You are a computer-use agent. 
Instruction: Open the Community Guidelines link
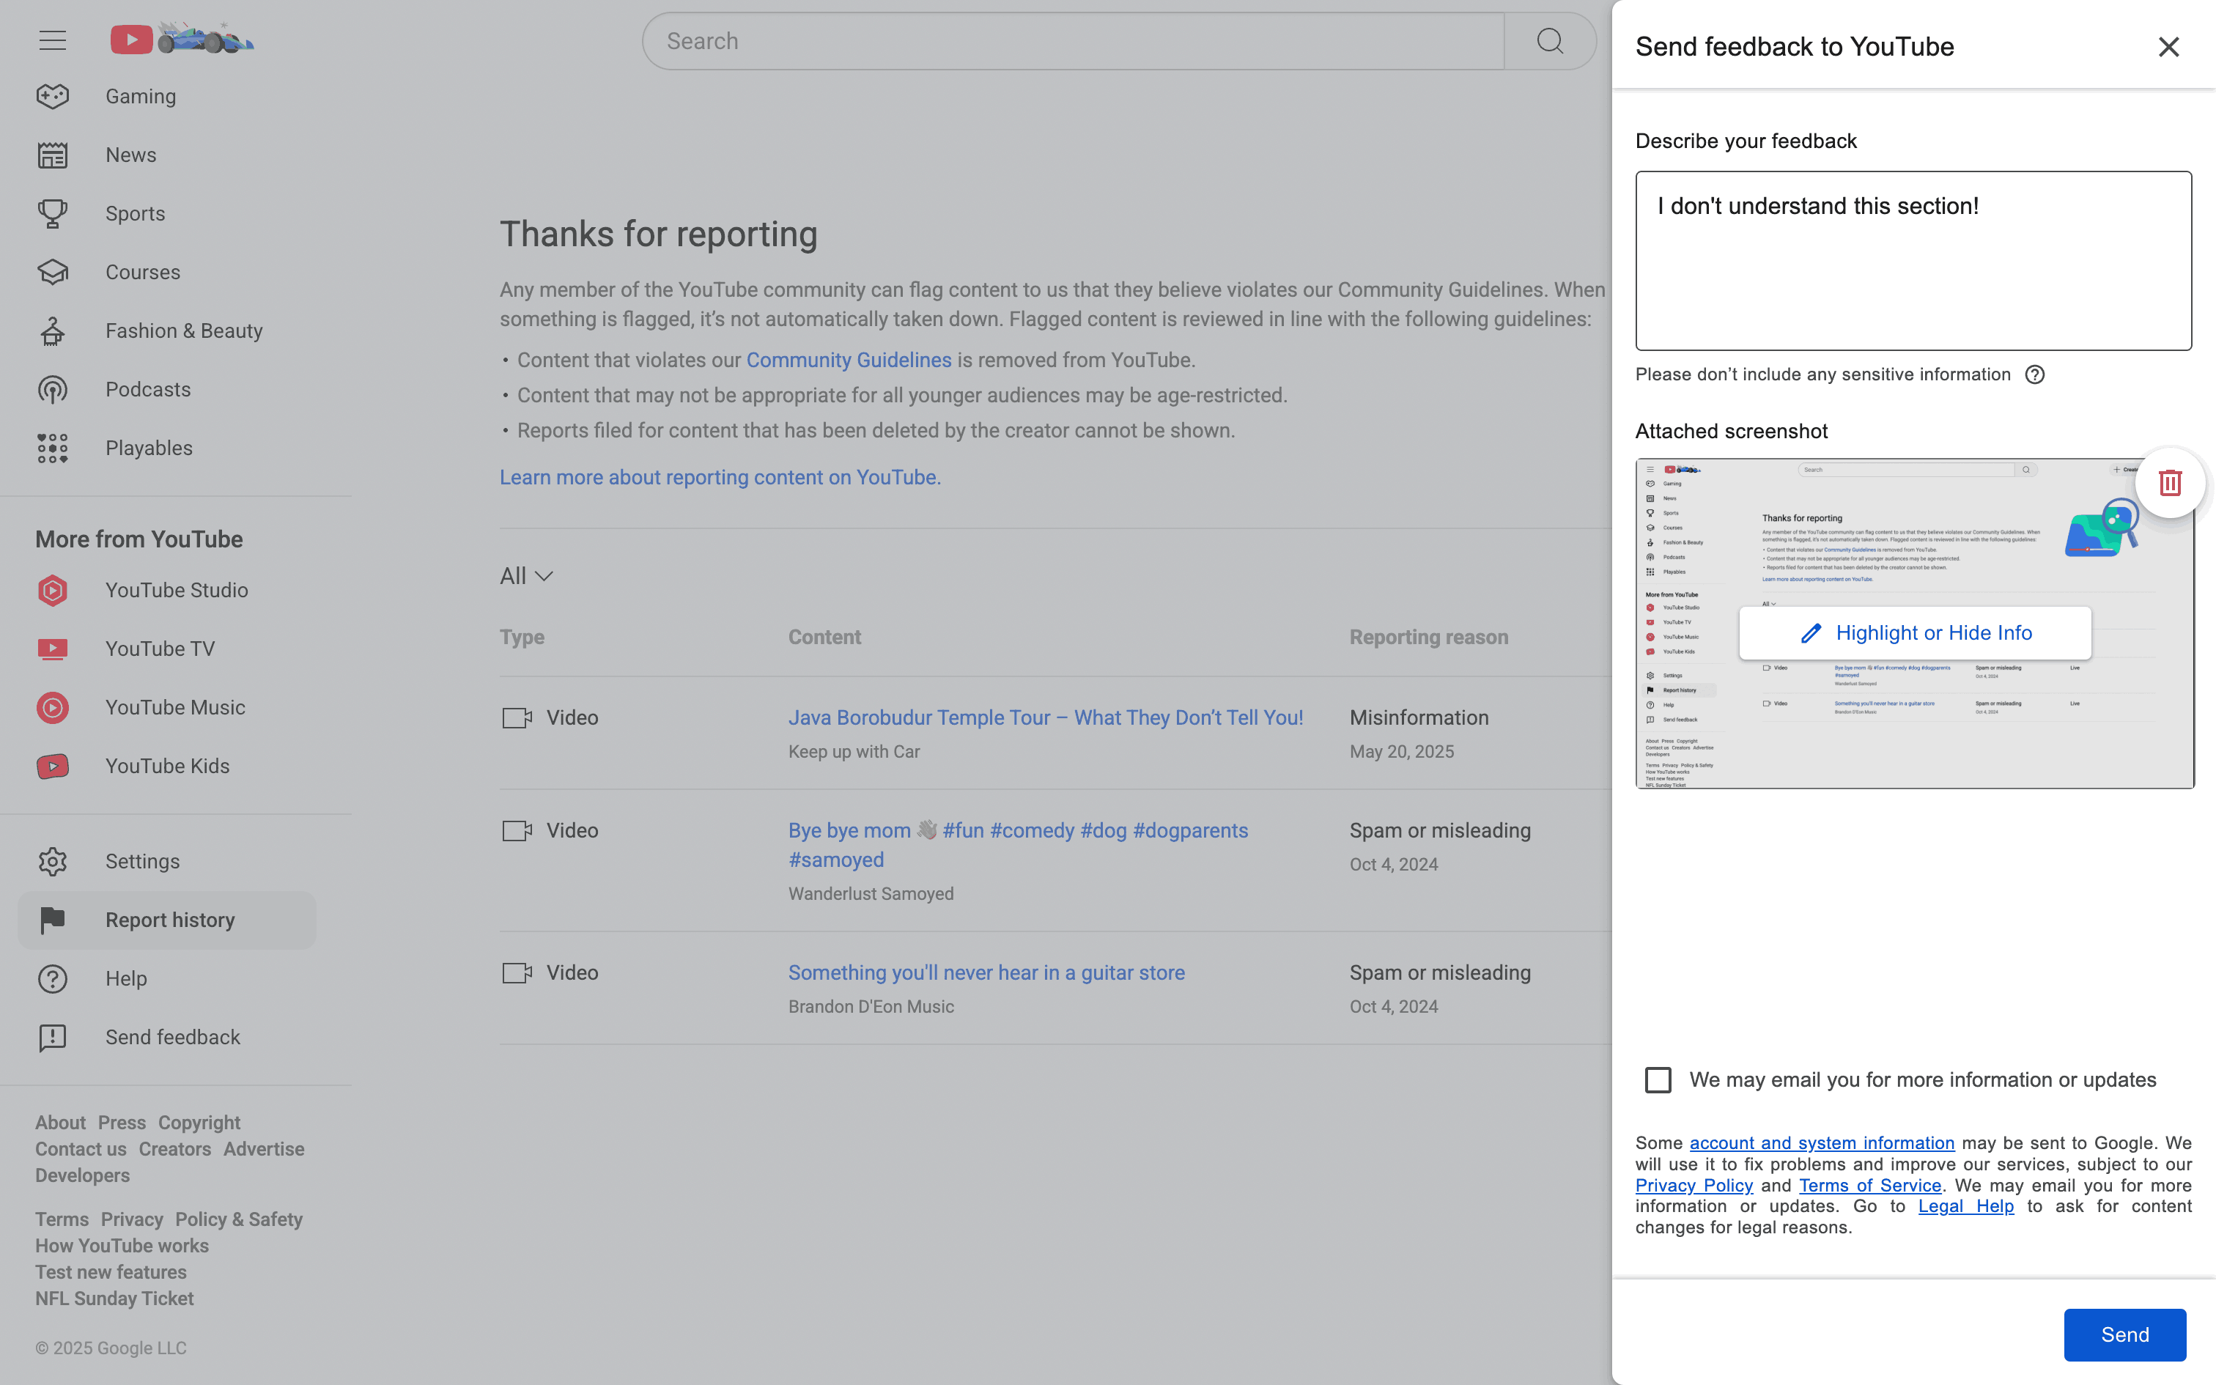coord(848,360)
